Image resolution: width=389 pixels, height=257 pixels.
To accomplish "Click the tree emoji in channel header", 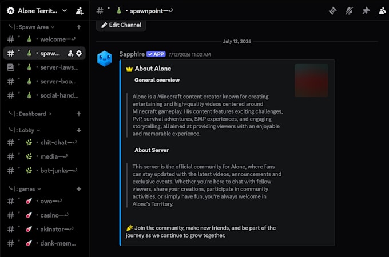I will tap(119, 11).
